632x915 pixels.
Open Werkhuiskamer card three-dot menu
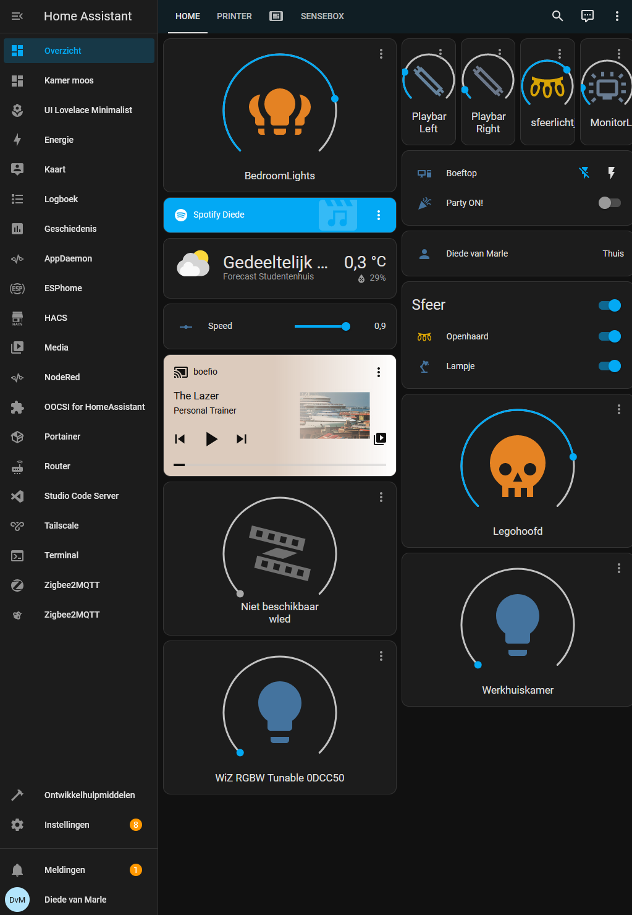619,568
